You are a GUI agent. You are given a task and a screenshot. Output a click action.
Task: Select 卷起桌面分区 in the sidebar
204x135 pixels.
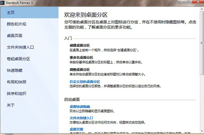pos(29,59)
